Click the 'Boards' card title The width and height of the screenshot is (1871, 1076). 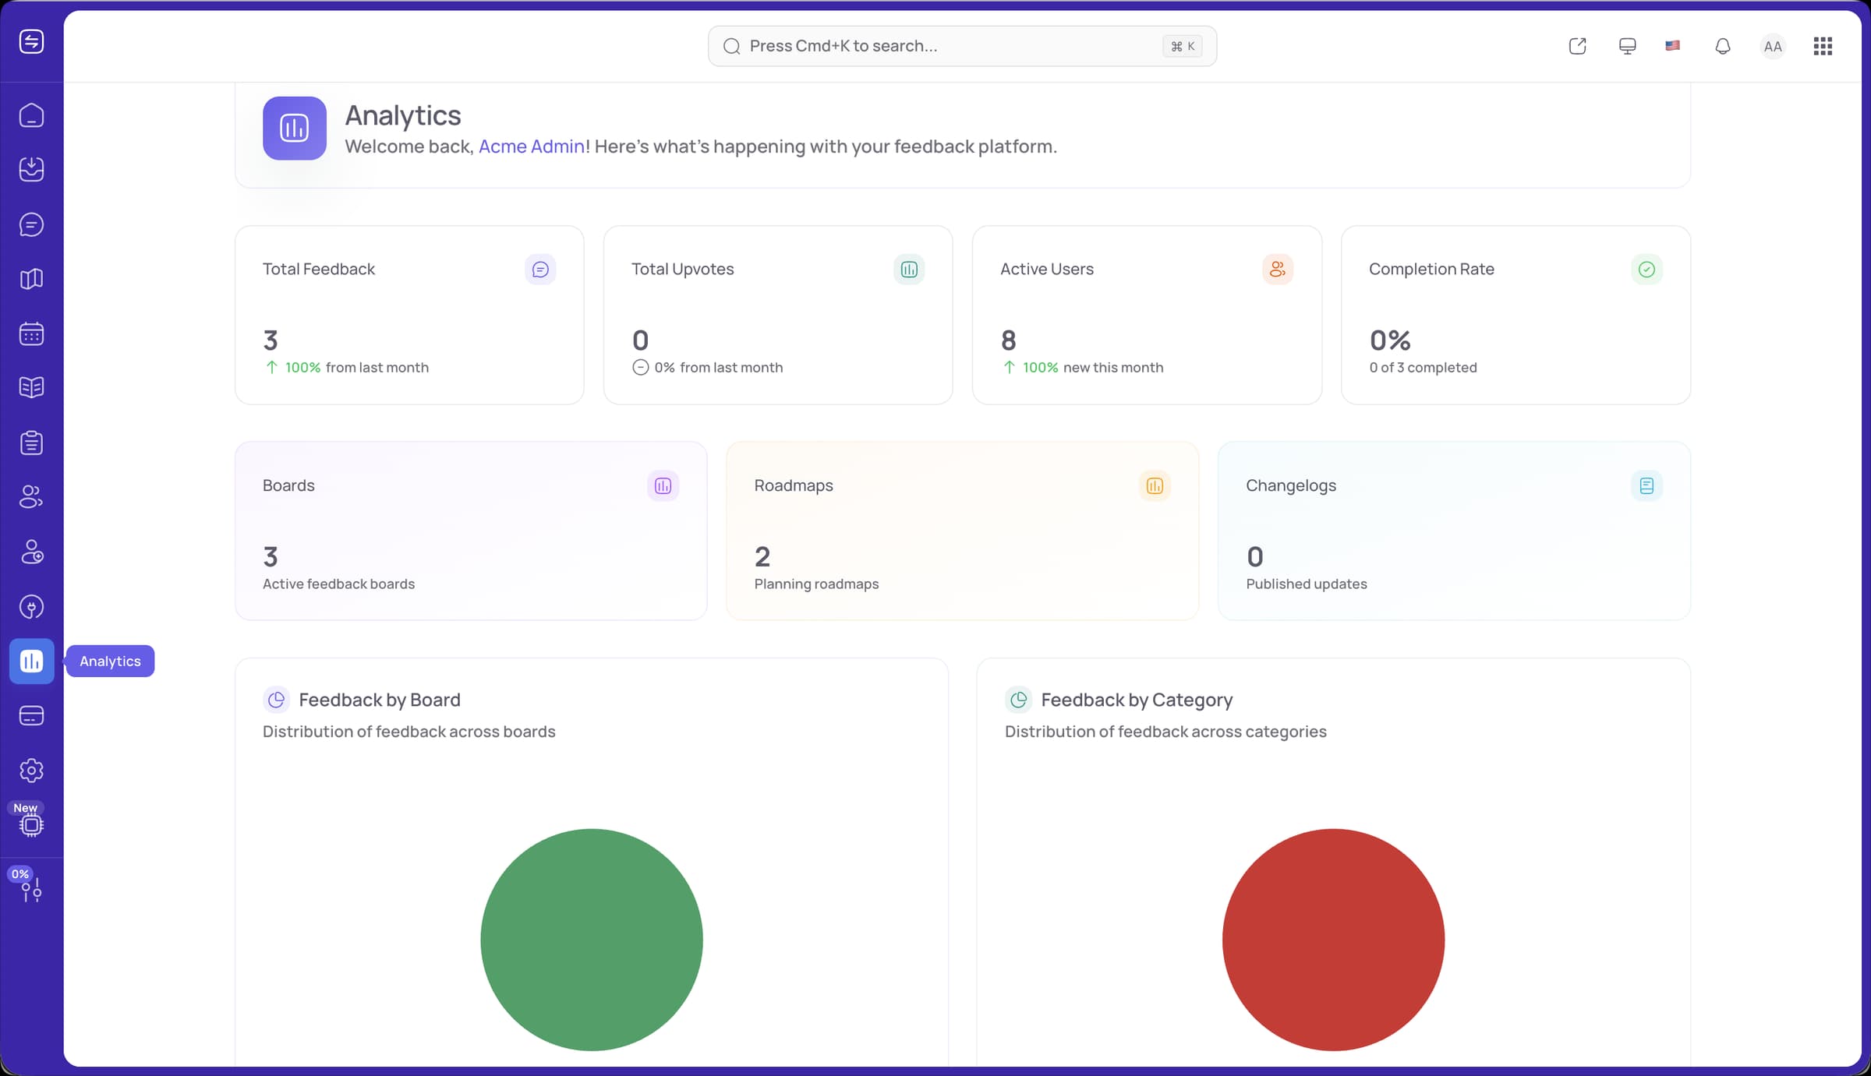(x=288, y=485)
